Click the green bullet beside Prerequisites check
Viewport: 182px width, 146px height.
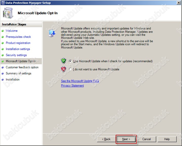coord(3,37)
